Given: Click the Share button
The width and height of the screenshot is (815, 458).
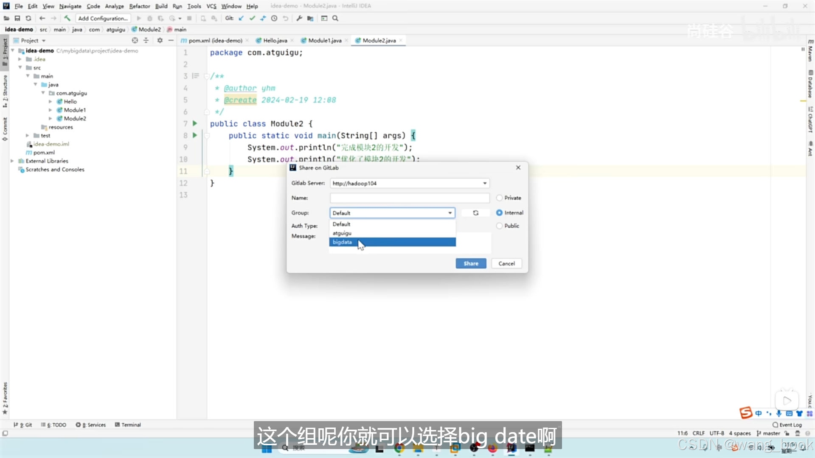Looking at the screenshot, I should tap(471, 263).
